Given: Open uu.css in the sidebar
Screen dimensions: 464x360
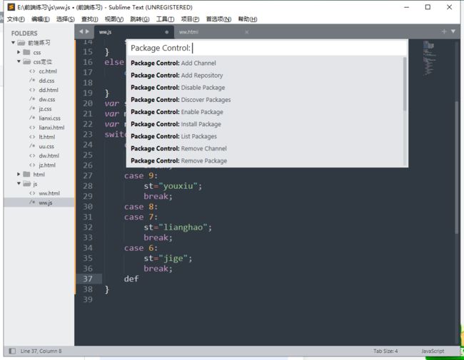Looking at the screenshot, I should click(46, 146).
